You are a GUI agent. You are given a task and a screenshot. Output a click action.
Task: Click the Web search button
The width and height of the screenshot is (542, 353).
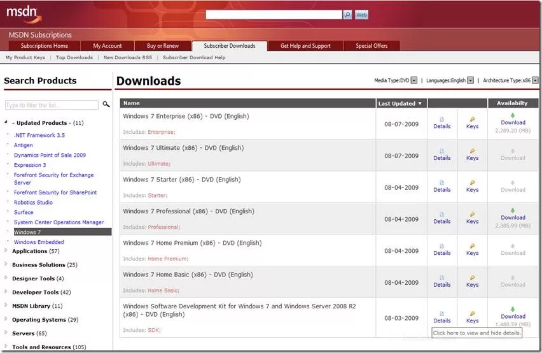click(361, 15)
